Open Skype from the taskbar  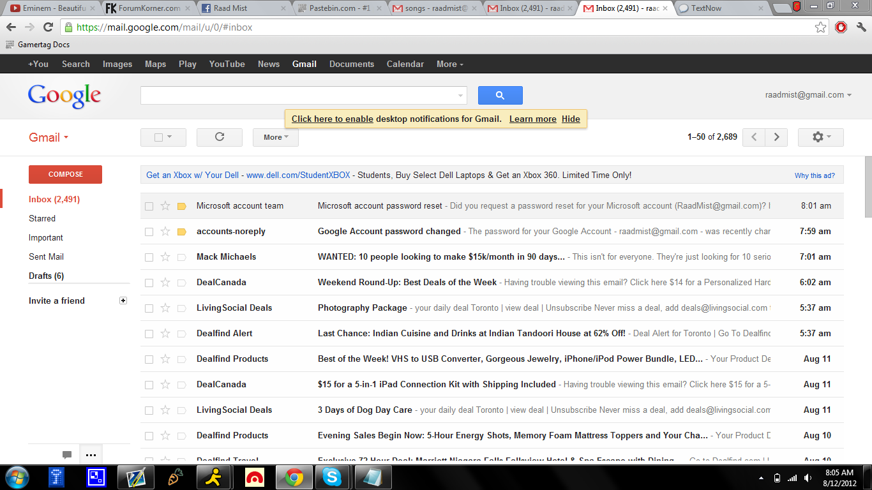[x=332, y=477]
